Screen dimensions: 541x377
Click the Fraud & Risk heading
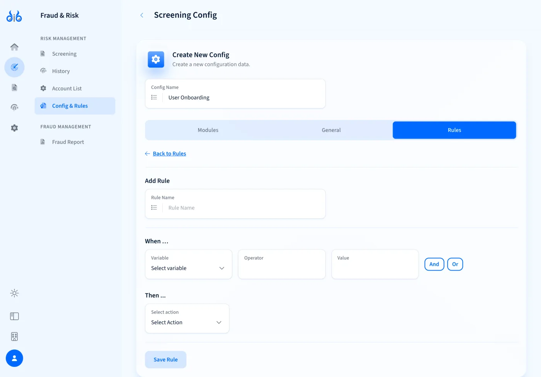60,15
